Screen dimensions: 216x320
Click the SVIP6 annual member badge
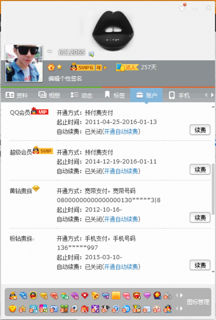click(86, 67)
